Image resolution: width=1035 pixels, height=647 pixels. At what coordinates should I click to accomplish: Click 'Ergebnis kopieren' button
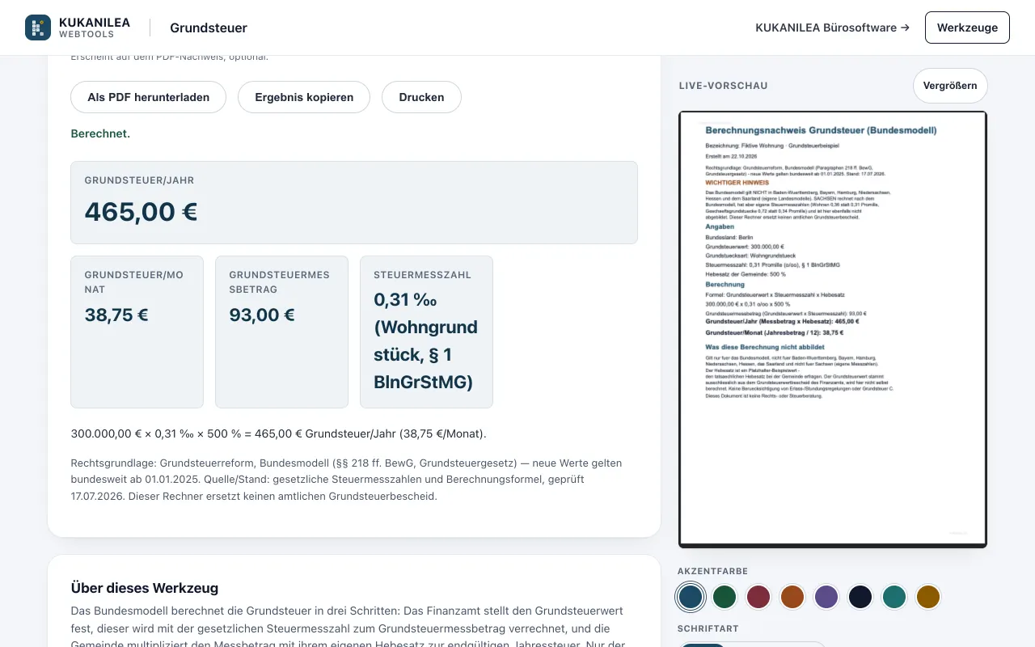(304, 97)
